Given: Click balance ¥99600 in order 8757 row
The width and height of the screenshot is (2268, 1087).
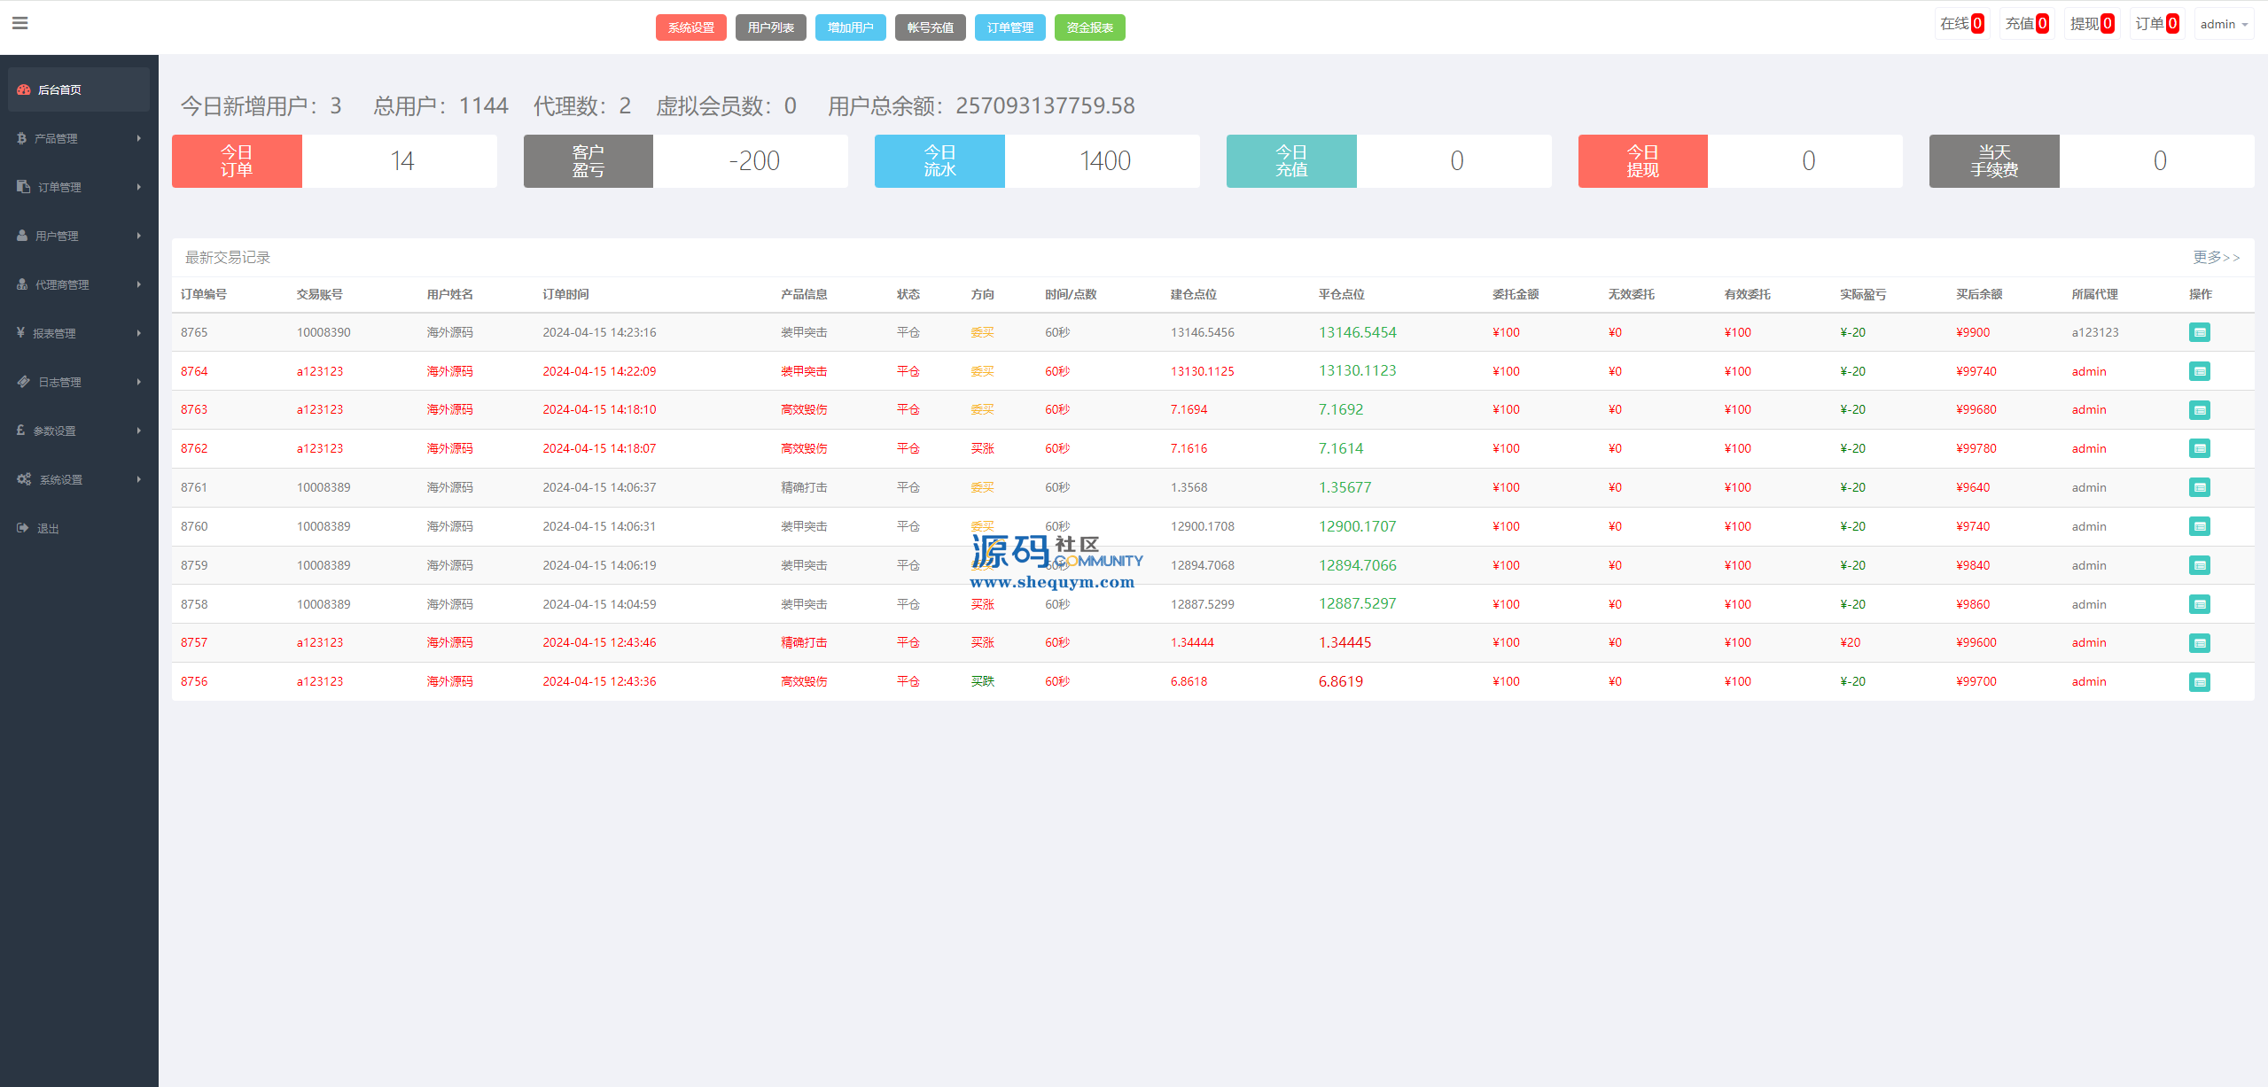Looking at the screenshot, I should [x=1976, y=643].
